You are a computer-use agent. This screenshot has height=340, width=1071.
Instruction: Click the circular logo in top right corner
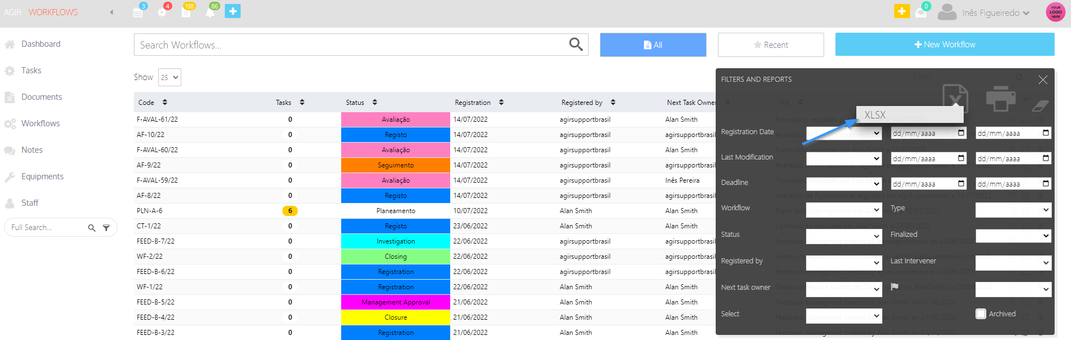pyautogui.click(x=1055, y=12)
